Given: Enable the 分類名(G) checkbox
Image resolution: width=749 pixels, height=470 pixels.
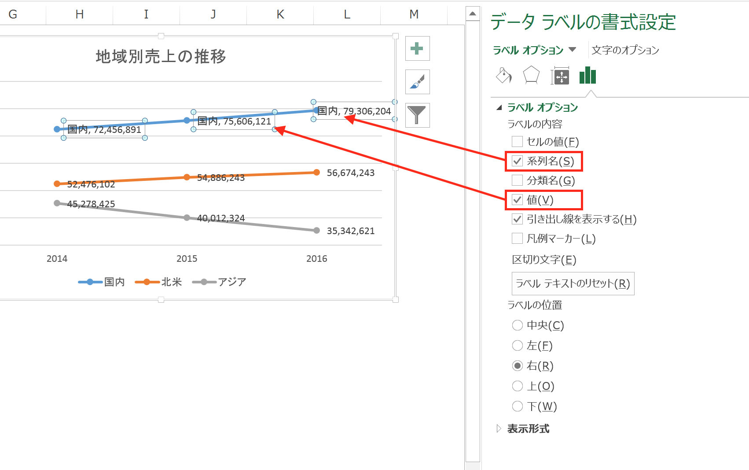Looking at the screenshot, I should pos(517,180).
